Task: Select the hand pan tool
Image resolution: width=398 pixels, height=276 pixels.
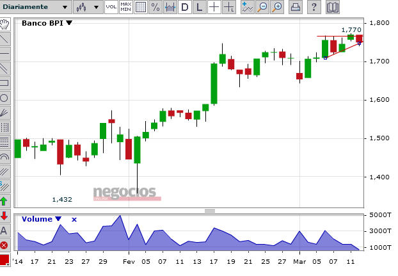Action: point(4,24)
